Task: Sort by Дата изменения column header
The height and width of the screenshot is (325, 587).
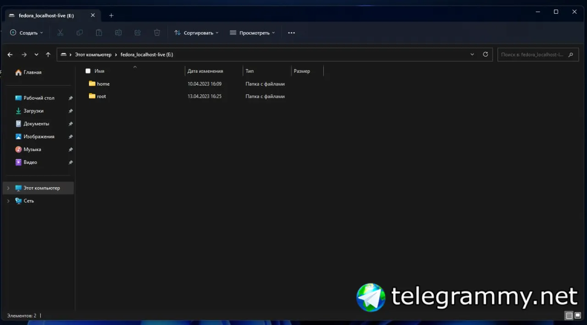Action: point(205,71)
